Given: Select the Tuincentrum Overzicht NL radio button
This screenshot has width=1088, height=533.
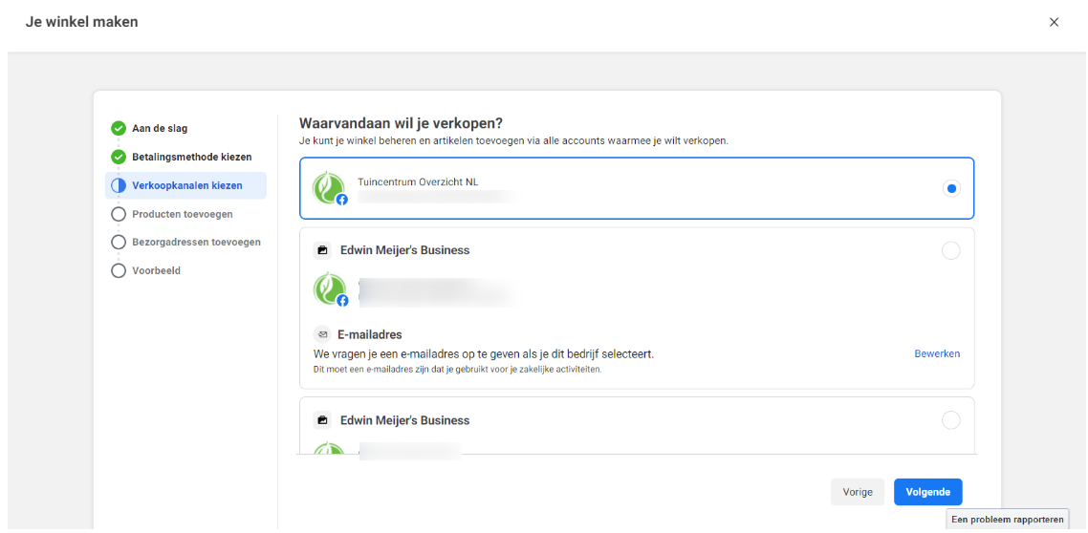Looking at the screenshot, I should click(950, 188).
